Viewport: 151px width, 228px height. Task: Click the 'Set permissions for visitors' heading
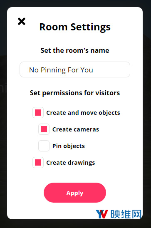tap(75, 93)
